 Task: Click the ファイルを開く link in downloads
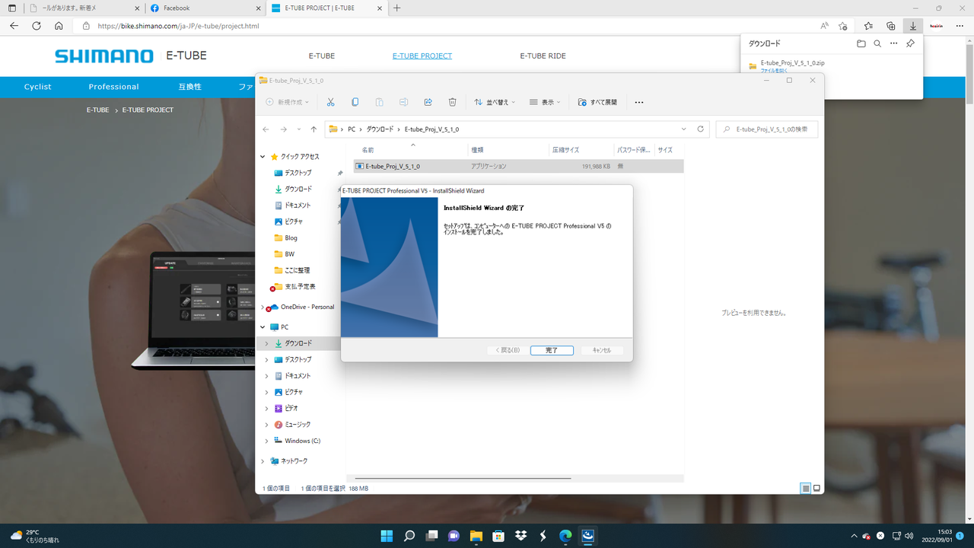pyautogui.click(x=774, y=70)
